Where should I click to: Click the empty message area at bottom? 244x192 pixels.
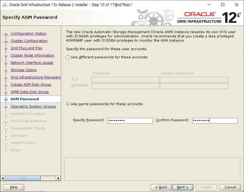[x=152, y=169]
